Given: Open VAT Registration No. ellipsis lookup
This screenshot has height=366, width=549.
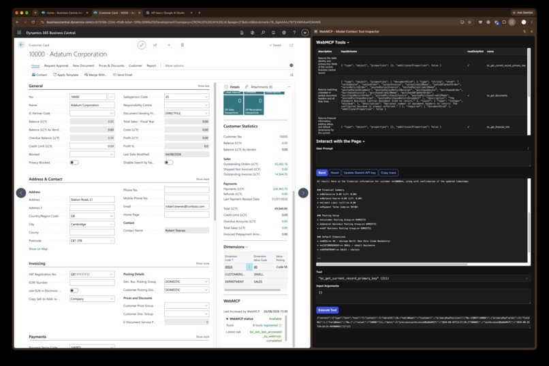Looking at the screenshot, I should pos(111,274).
